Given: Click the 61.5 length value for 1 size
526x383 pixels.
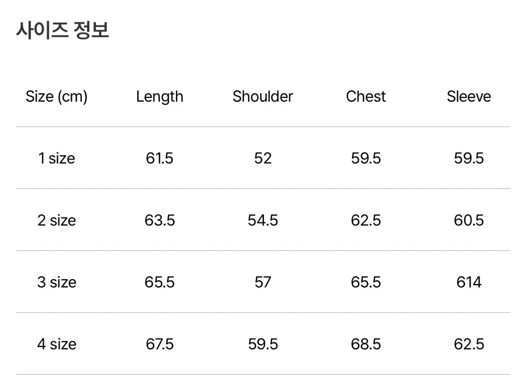Looking at the screenshot, I should [160, 158].
